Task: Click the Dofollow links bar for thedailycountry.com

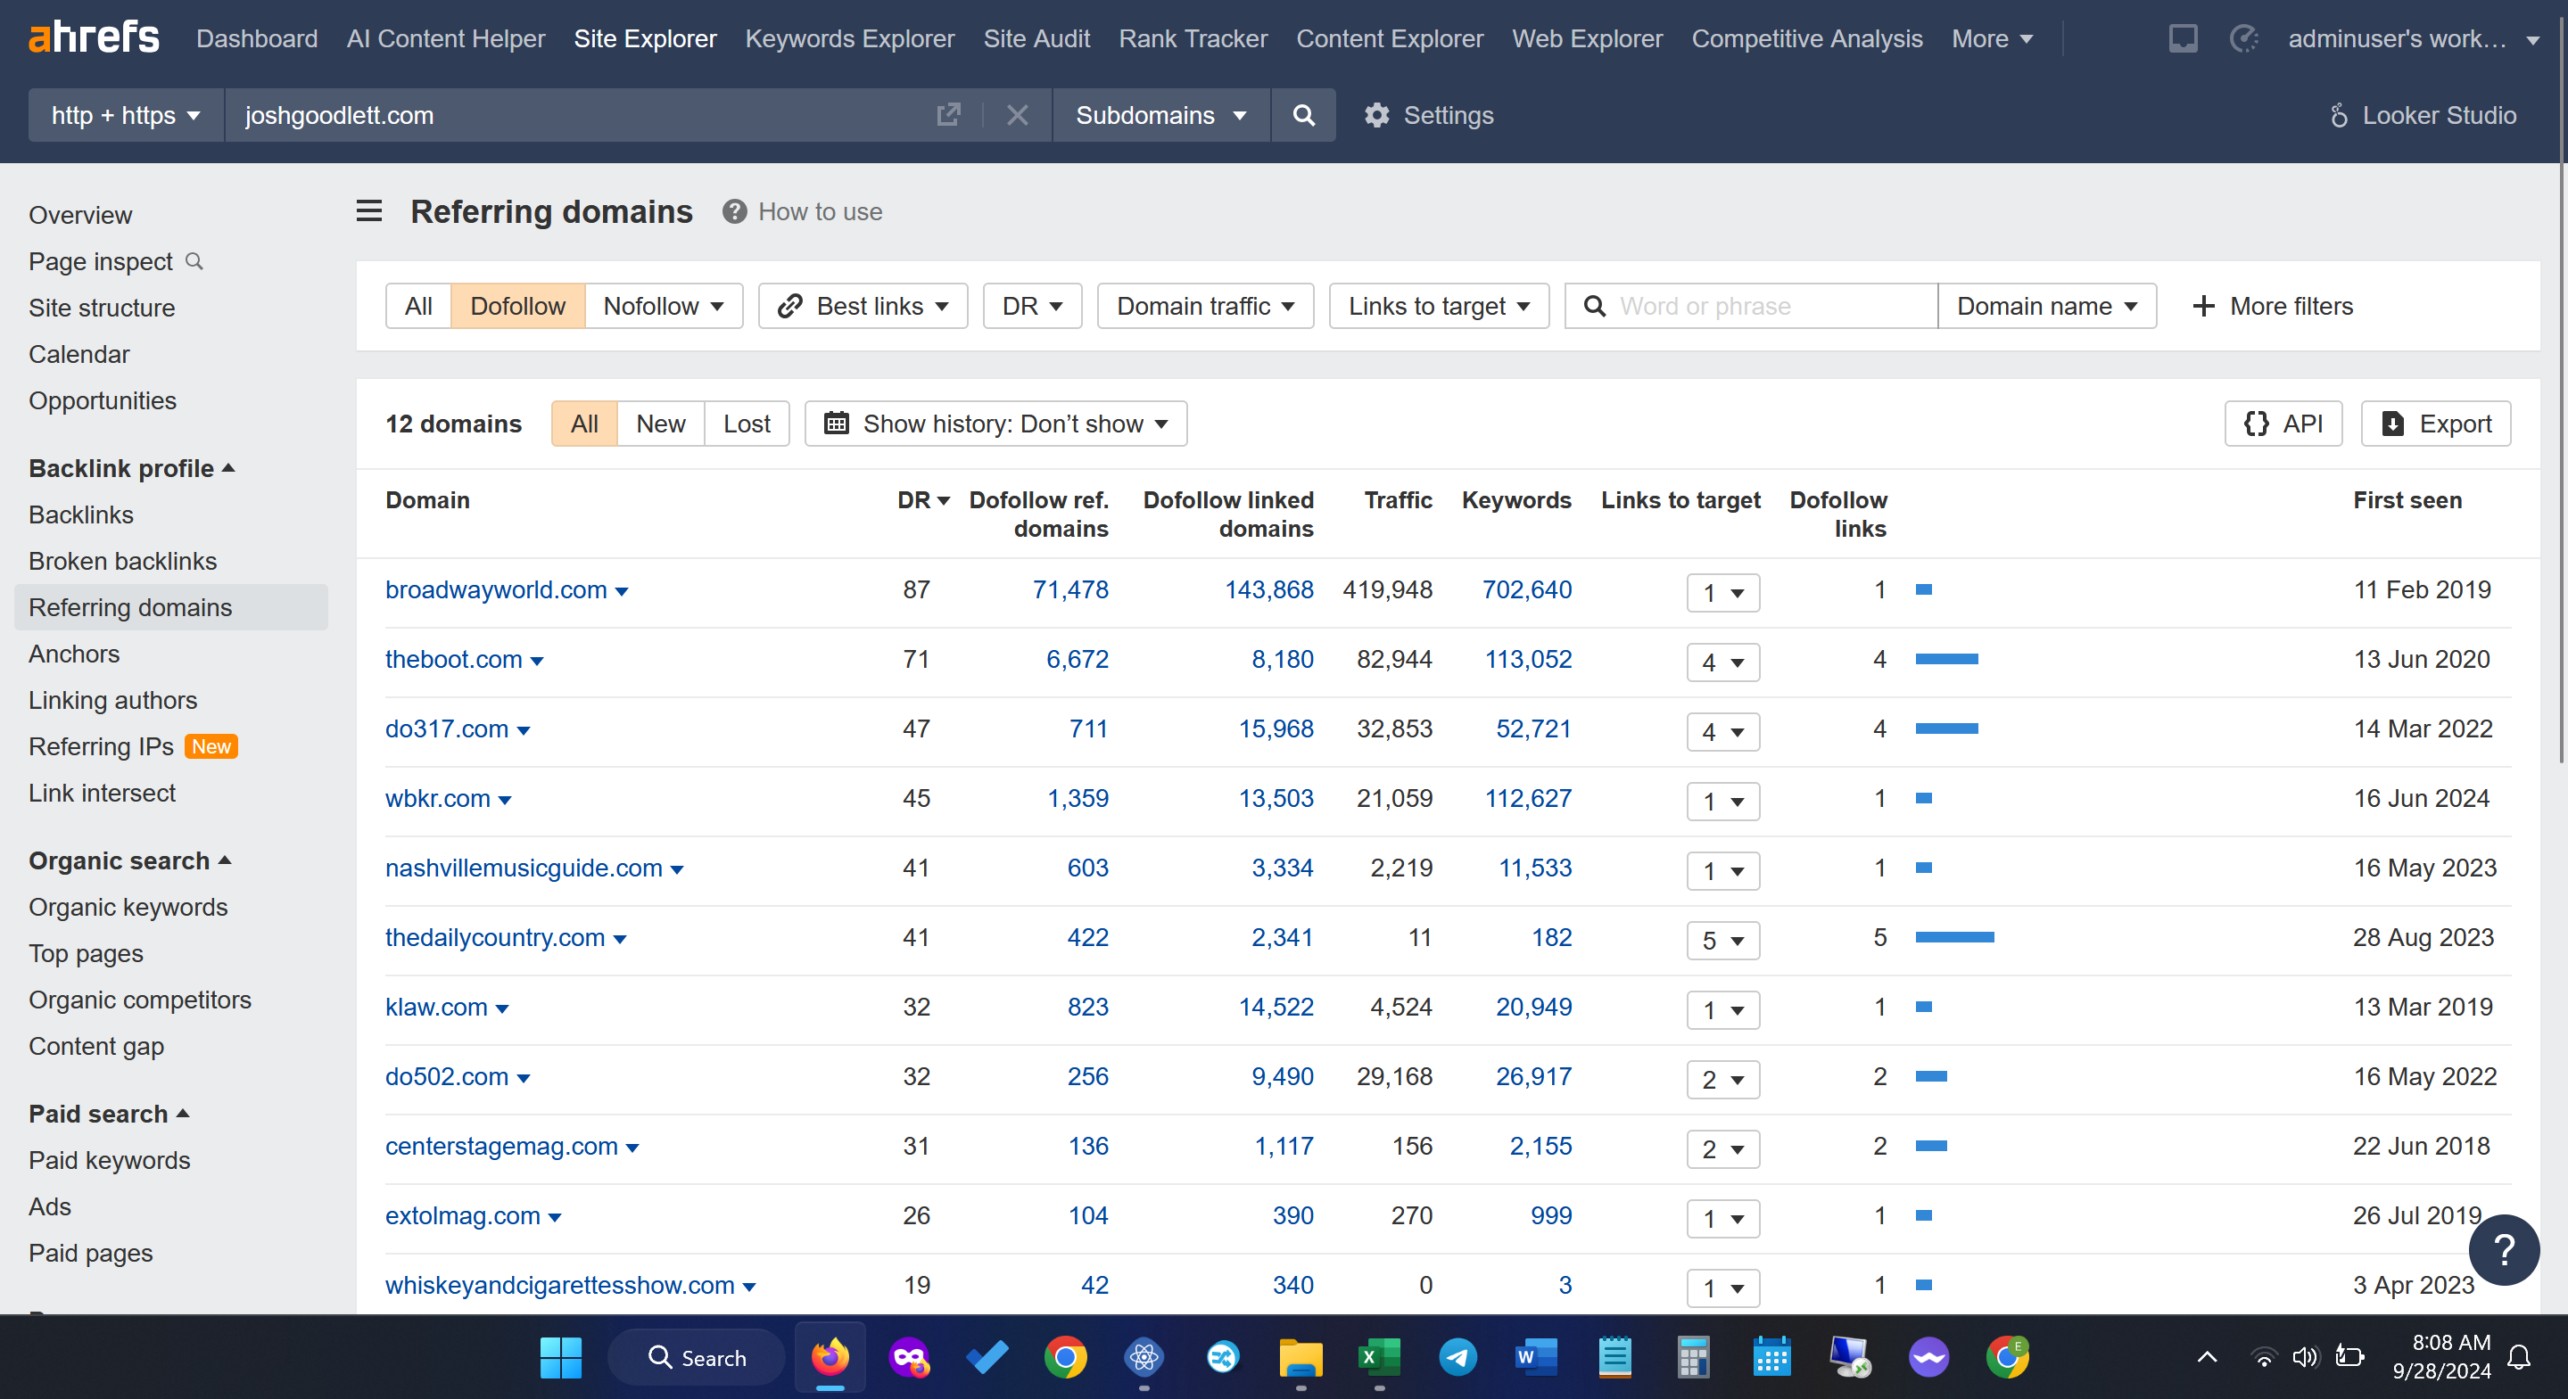Action: click(1954, 936)
